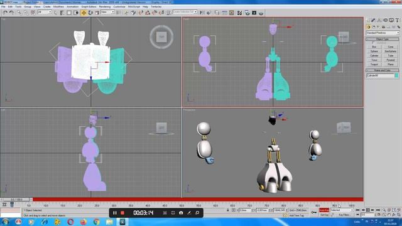Click the object name input field
The height and width of the screenshot is (226, 402).
pyautogui.click(x=380, y=75)
